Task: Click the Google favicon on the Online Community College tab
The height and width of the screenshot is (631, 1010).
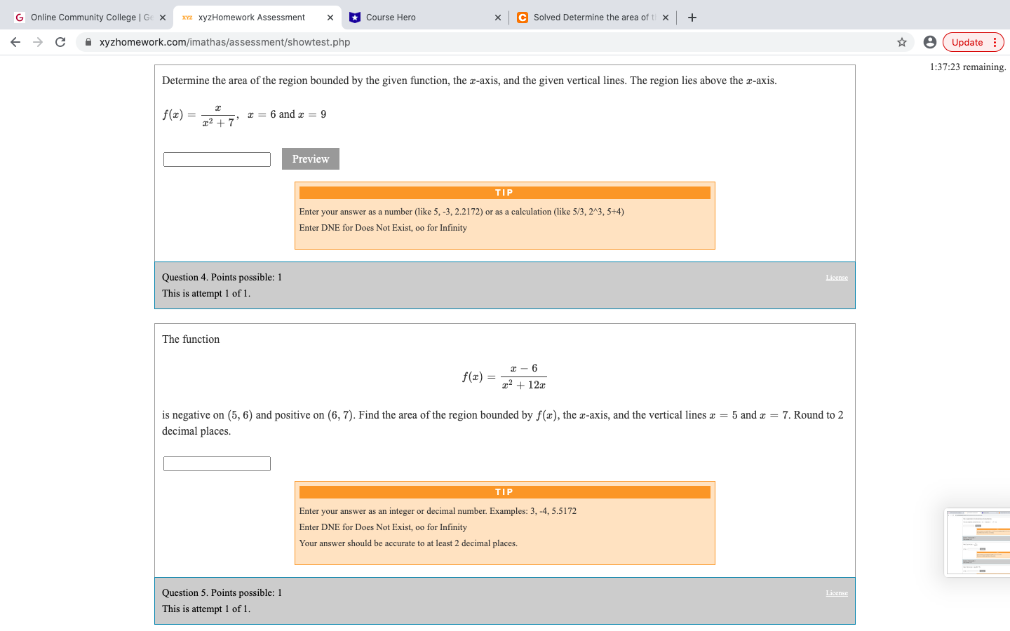Action: click(19, 17)
